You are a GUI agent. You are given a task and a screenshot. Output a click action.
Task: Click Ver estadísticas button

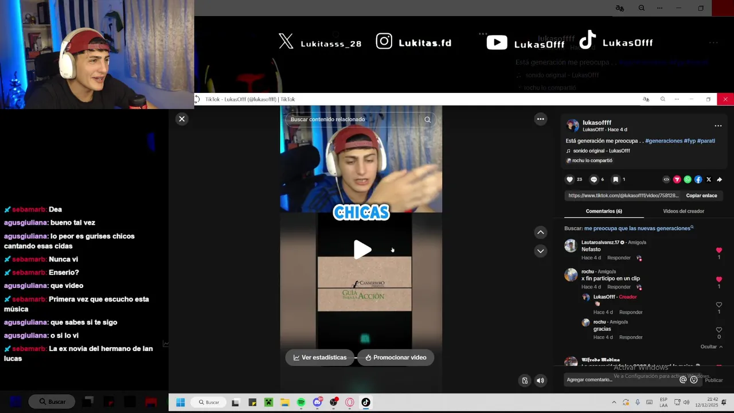coord(319,357)
